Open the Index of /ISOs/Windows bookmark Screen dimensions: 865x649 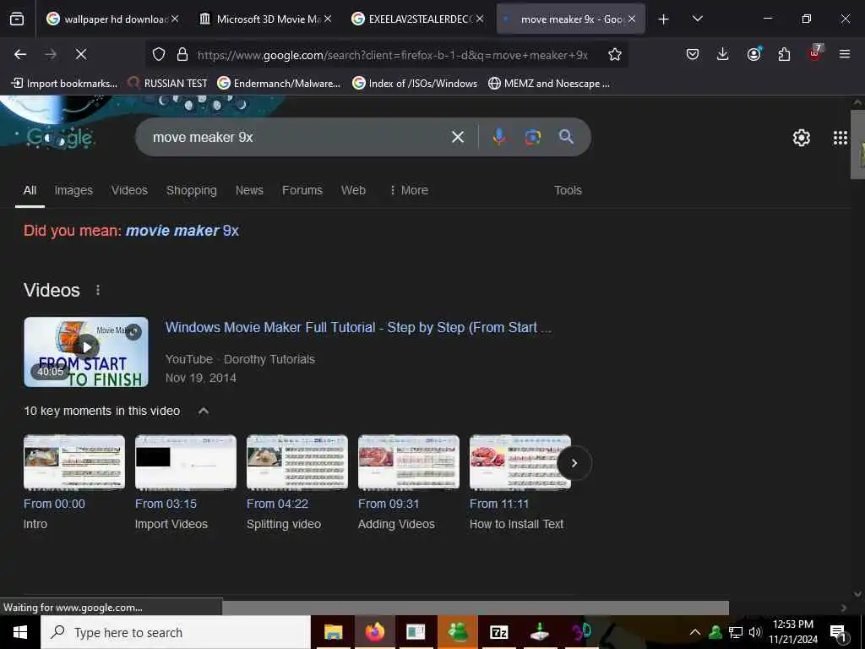point(415,84)
